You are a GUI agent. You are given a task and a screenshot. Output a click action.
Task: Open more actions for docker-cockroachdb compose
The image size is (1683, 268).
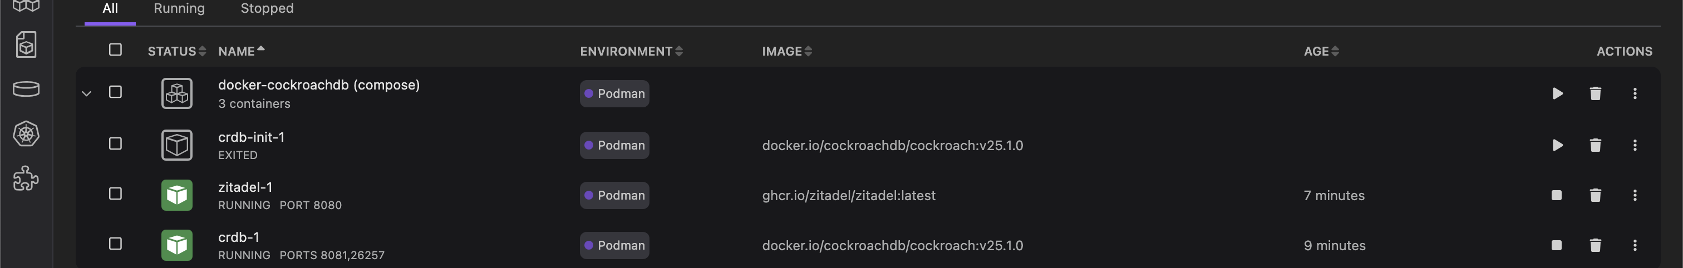(x=1635, y=94)
